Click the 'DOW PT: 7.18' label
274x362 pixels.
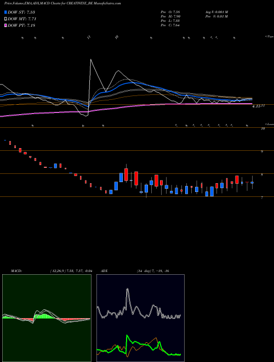coord(21,25)
